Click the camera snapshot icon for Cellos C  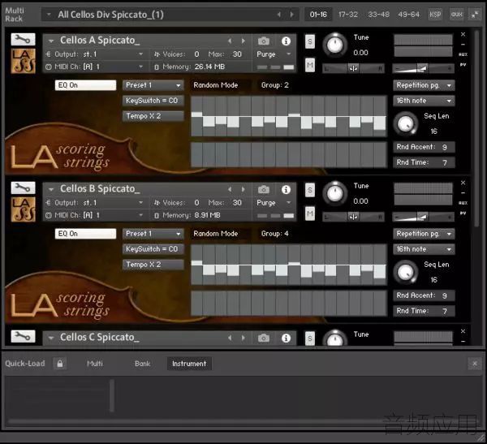[263, 338]
